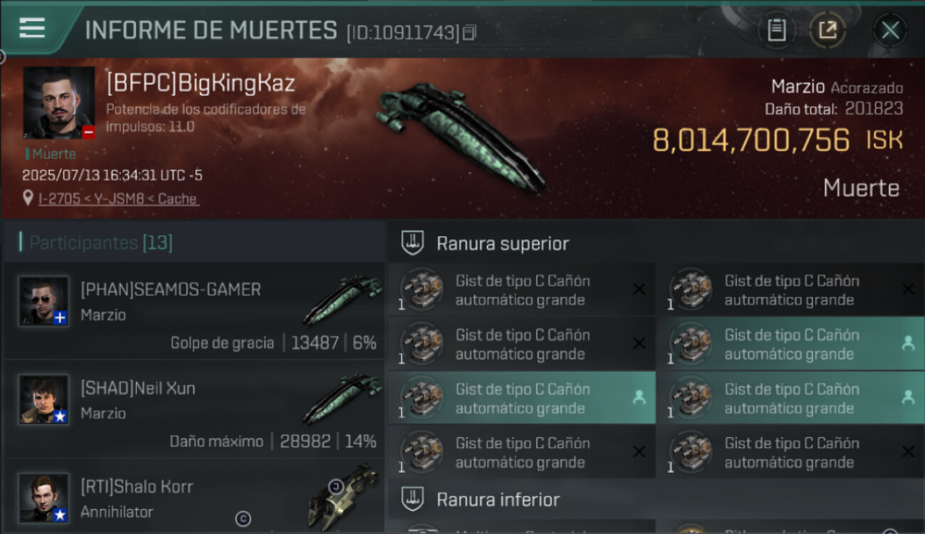Close the Informe de Muertes window

890,31
